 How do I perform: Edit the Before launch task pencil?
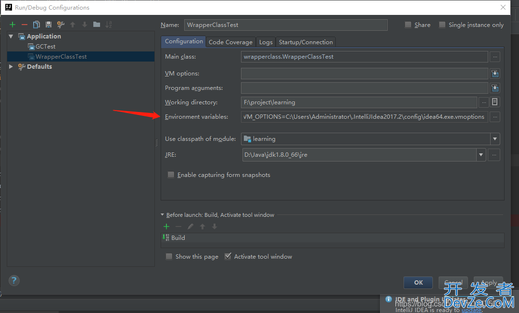pyautogui.click(x=190, y=226)
